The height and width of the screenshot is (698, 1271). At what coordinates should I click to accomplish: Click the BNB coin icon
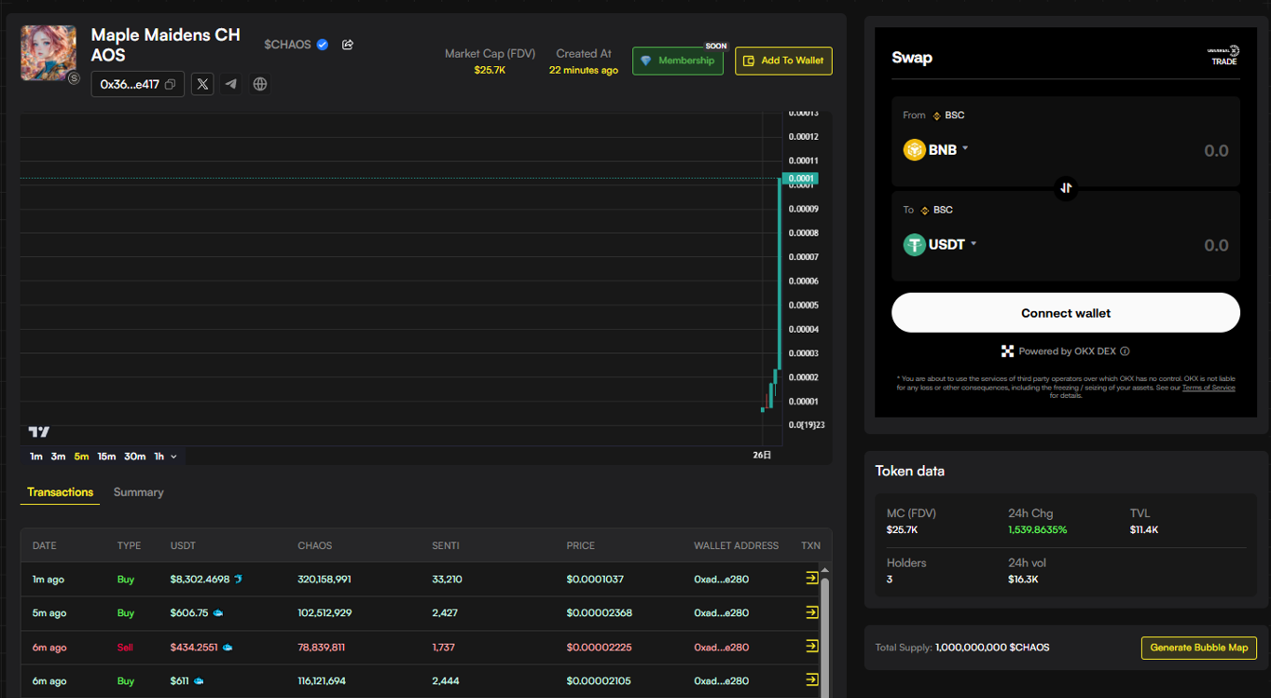click(x=914, y=149)
